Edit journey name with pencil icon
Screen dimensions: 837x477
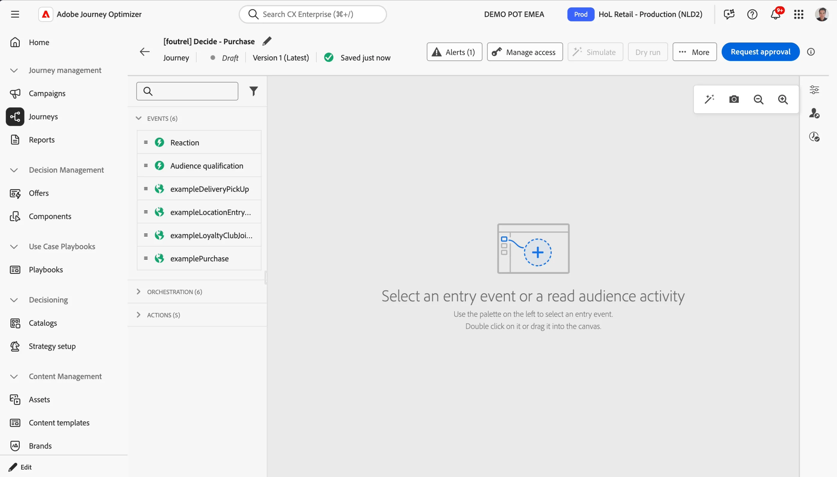click(267, 41)
